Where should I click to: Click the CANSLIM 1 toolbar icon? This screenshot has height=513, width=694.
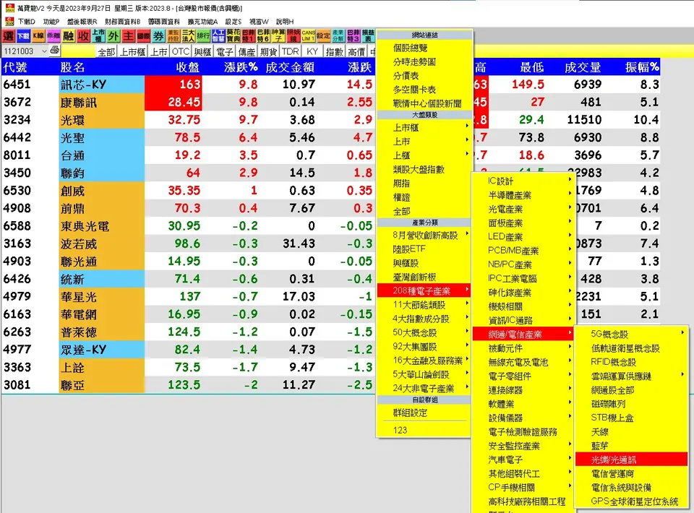[309, 36]
